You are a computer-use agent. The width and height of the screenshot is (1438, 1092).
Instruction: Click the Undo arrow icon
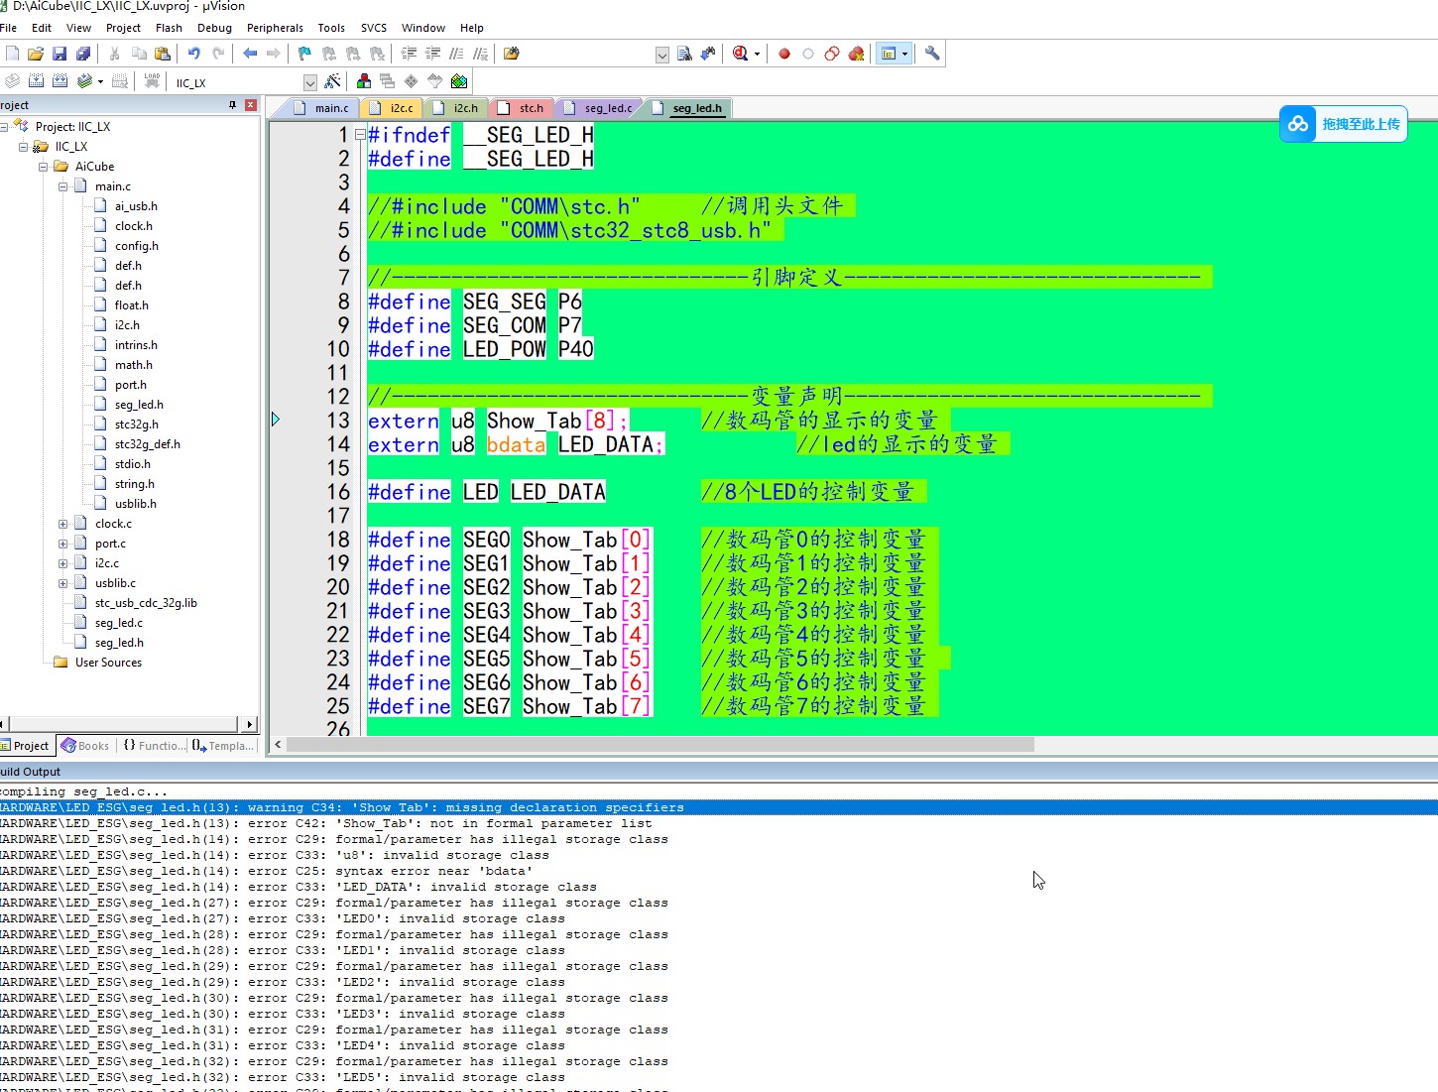194,54
